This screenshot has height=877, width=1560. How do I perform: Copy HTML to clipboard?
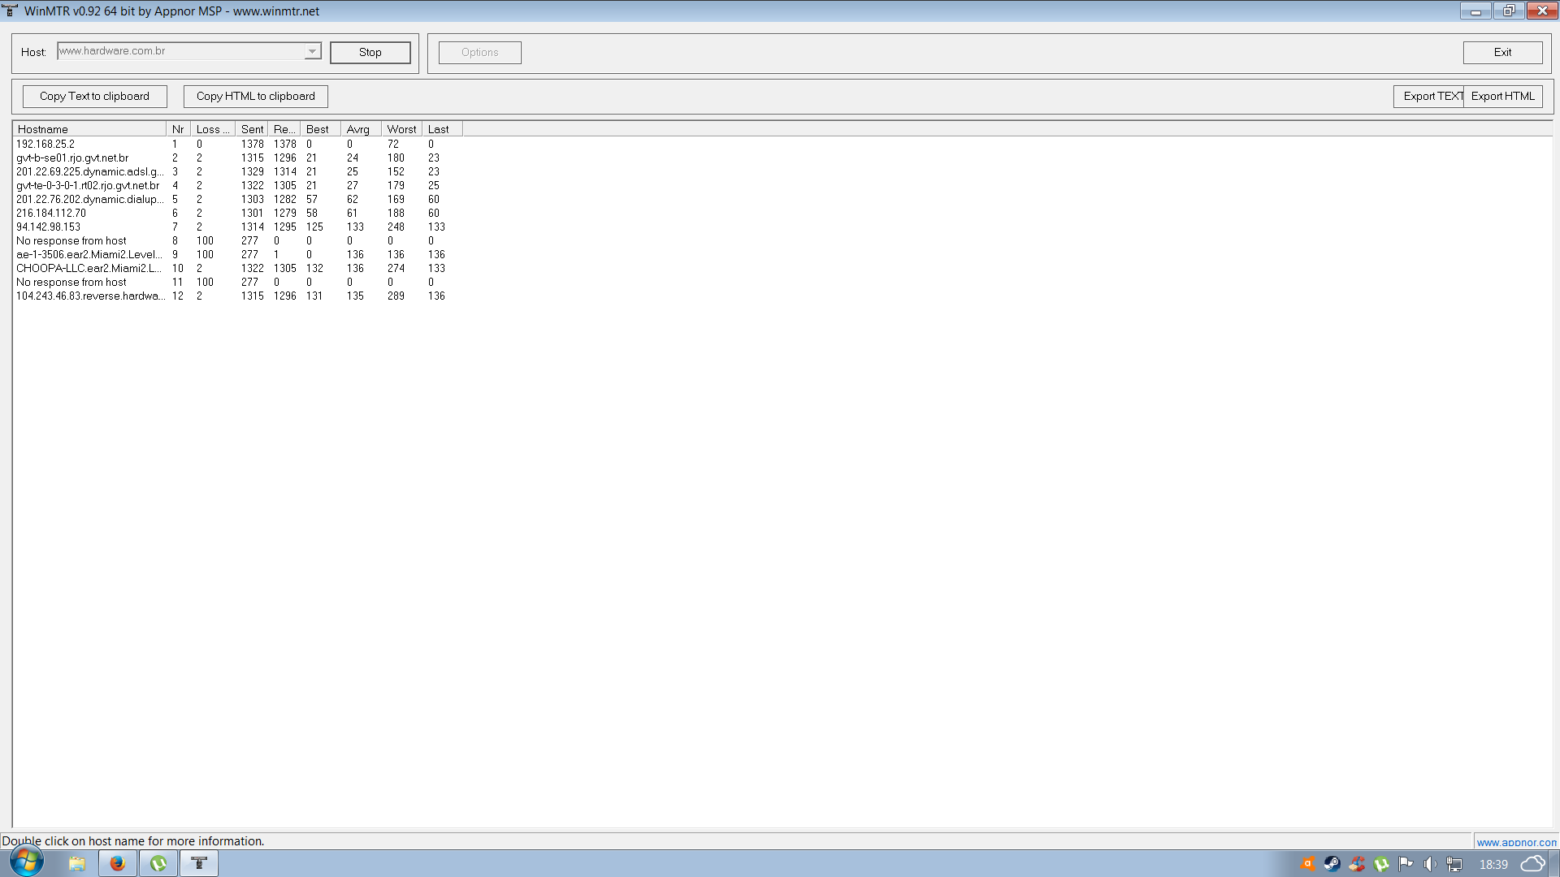[255, 96]
